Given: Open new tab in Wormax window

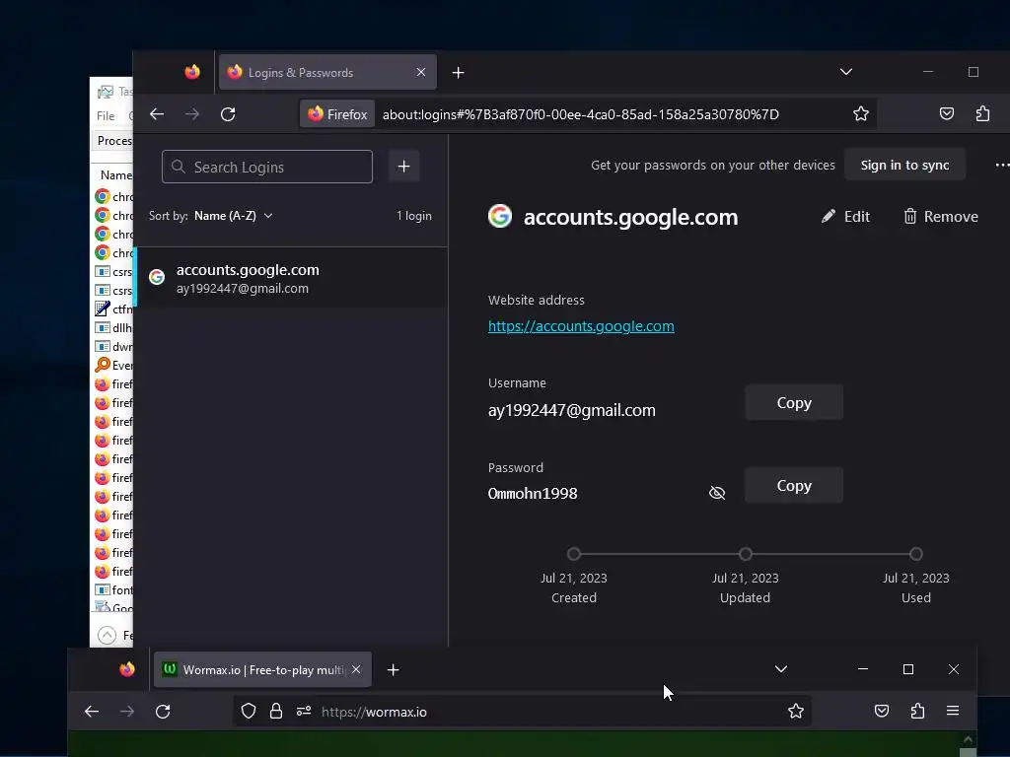Looking at the screenshot, I should click(393, 670).
